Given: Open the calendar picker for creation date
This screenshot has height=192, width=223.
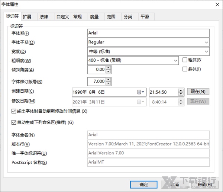Looking at the screenshot, I should (141, 92).
